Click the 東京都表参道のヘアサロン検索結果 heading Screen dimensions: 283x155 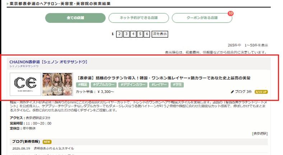click(60, 4)
